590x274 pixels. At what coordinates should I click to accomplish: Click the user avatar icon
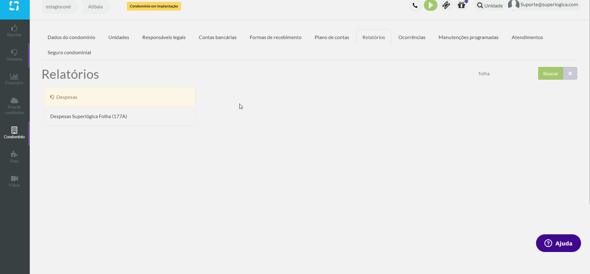513,5
